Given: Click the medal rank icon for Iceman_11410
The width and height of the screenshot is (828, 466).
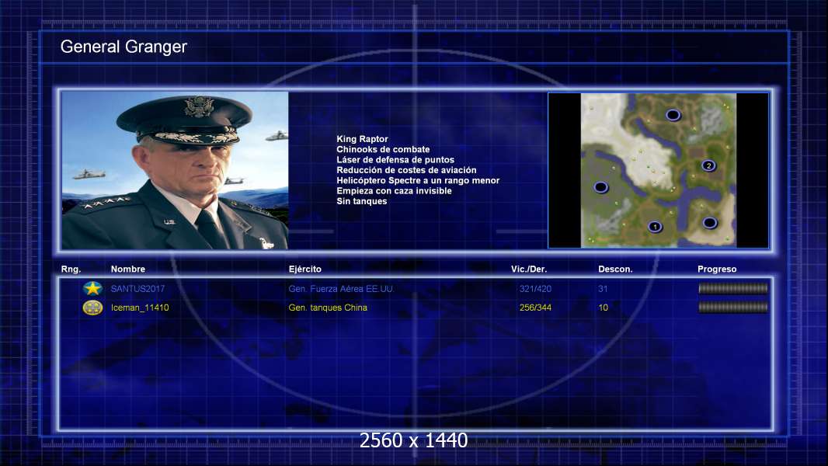Looking at the screenshot, I should [93, 307].
